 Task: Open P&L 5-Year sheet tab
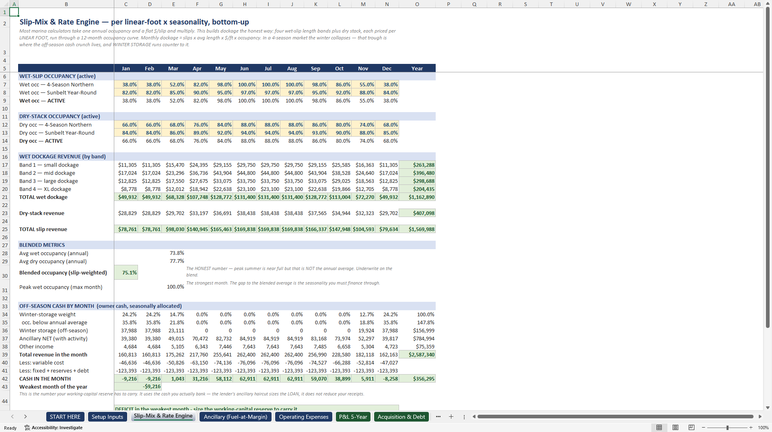[353, 417]
